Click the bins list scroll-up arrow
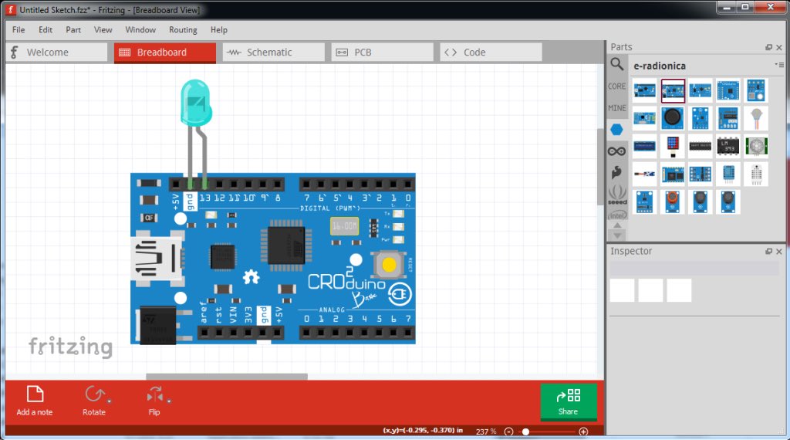Image resolution: width=790 pixels, height=440 pixels. point(617,225)
